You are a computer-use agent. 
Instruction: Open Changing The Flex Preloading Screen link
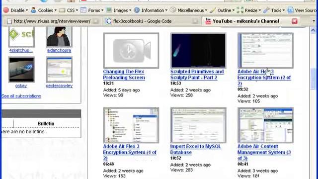tap(124, 75)
